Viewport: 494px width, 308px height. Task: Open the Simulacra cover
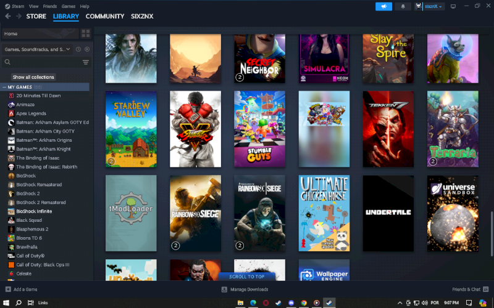[324, 59]
